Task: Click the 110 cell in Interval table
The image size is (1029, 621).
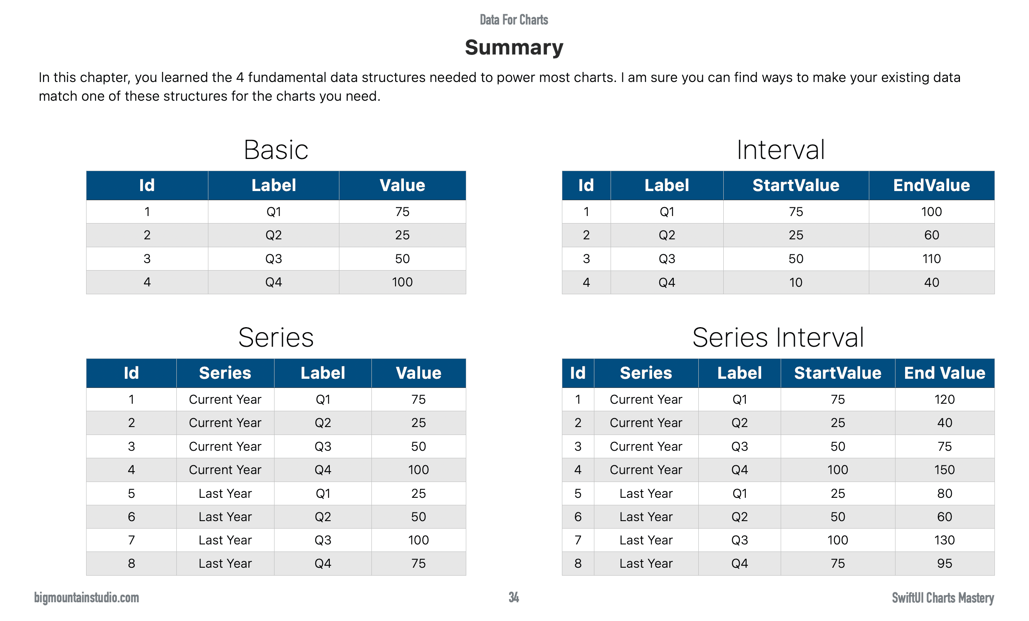Action: coord(931,258)
